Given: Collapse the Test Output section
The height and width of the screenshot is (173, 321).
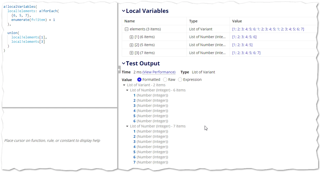Looking at the screenshot, I should click(x=124, y=63).
